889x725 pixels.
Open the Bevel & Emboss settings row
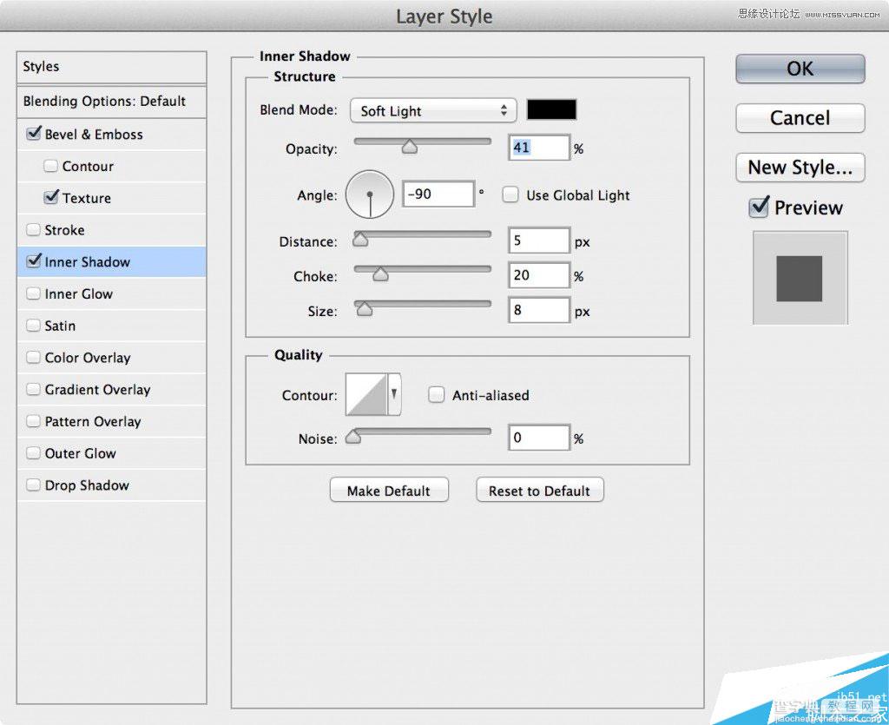111,135
